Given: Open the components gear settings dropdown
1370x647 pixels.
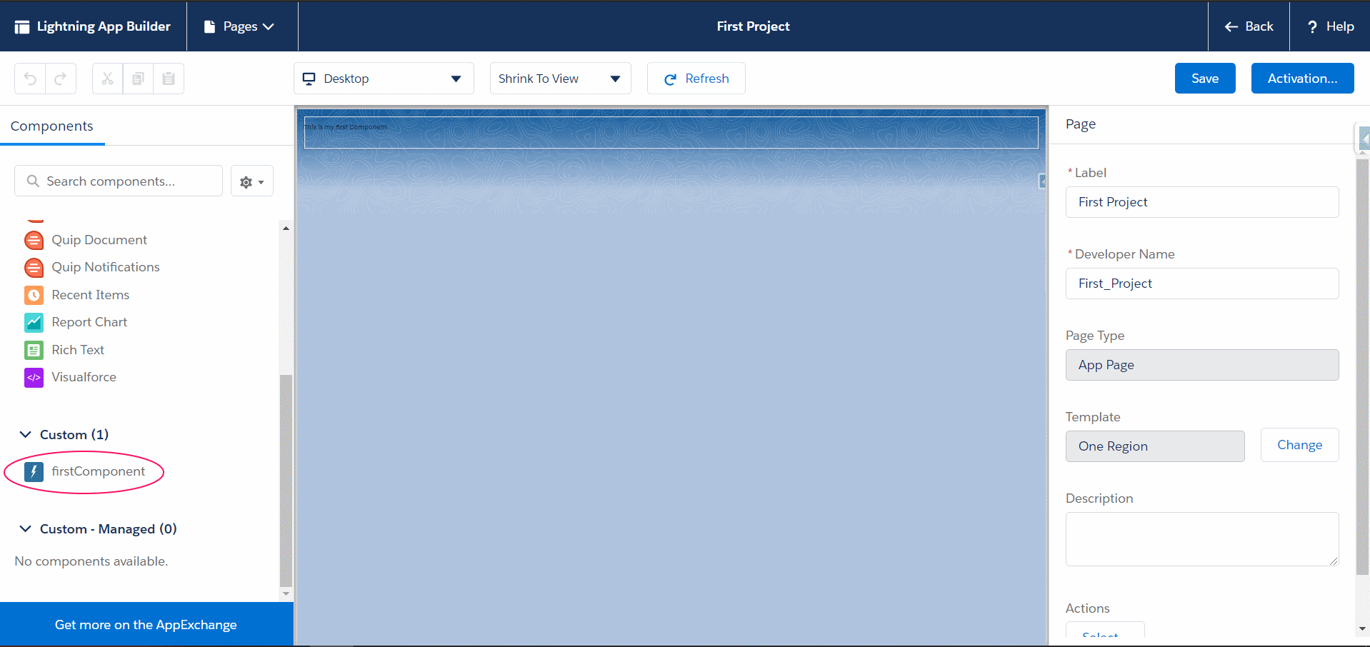Looking at the screenshot, I should (x=252, y=181).
